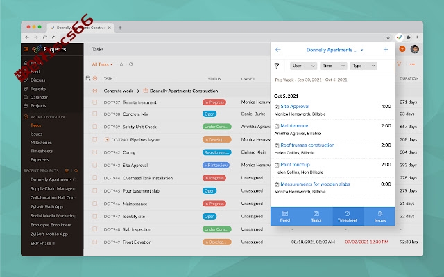Click Donnelly Apartments Construction breadcrumb link
This screenshot has width=444, height=277.
click(184, 91)
